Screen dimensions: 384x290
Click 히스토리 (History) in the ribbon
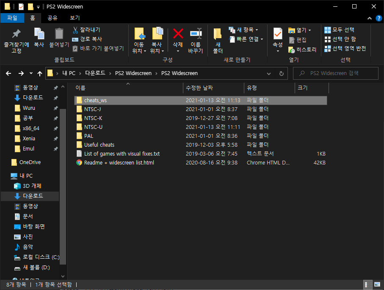(x=302, y=50)
